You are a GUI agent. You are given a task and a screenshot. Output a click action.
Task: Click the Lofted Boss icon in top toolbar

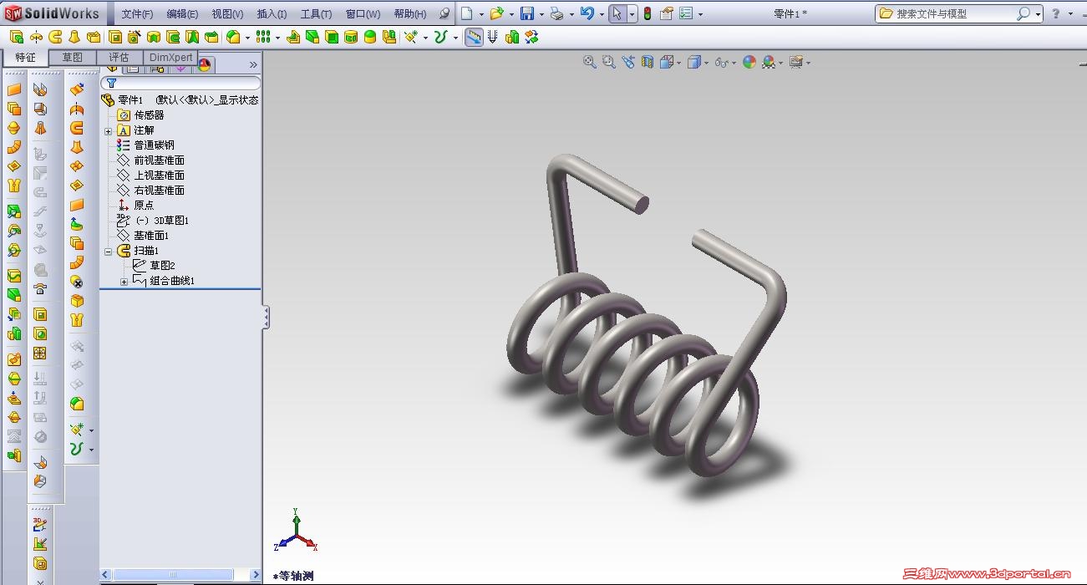74,37
